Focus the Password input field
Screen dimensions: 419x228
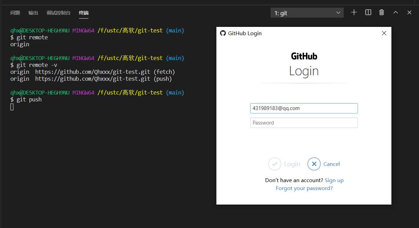304,123
